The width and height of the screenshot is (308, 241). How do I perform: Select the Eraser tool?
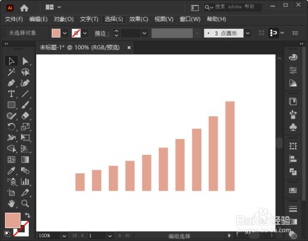click(25, 116)
